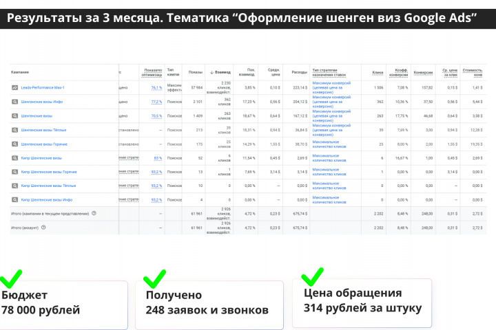The height and width of the screenshot is (330, 496).
Task: Click the help icon next to Итого (аккаунт)
Action: point(43,227)
